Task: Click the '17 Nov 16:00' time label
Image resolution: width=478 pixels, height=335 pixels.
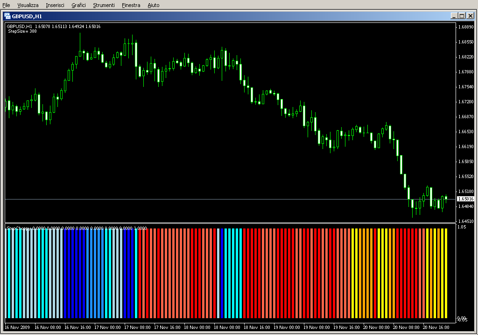Action: [167, 328]
